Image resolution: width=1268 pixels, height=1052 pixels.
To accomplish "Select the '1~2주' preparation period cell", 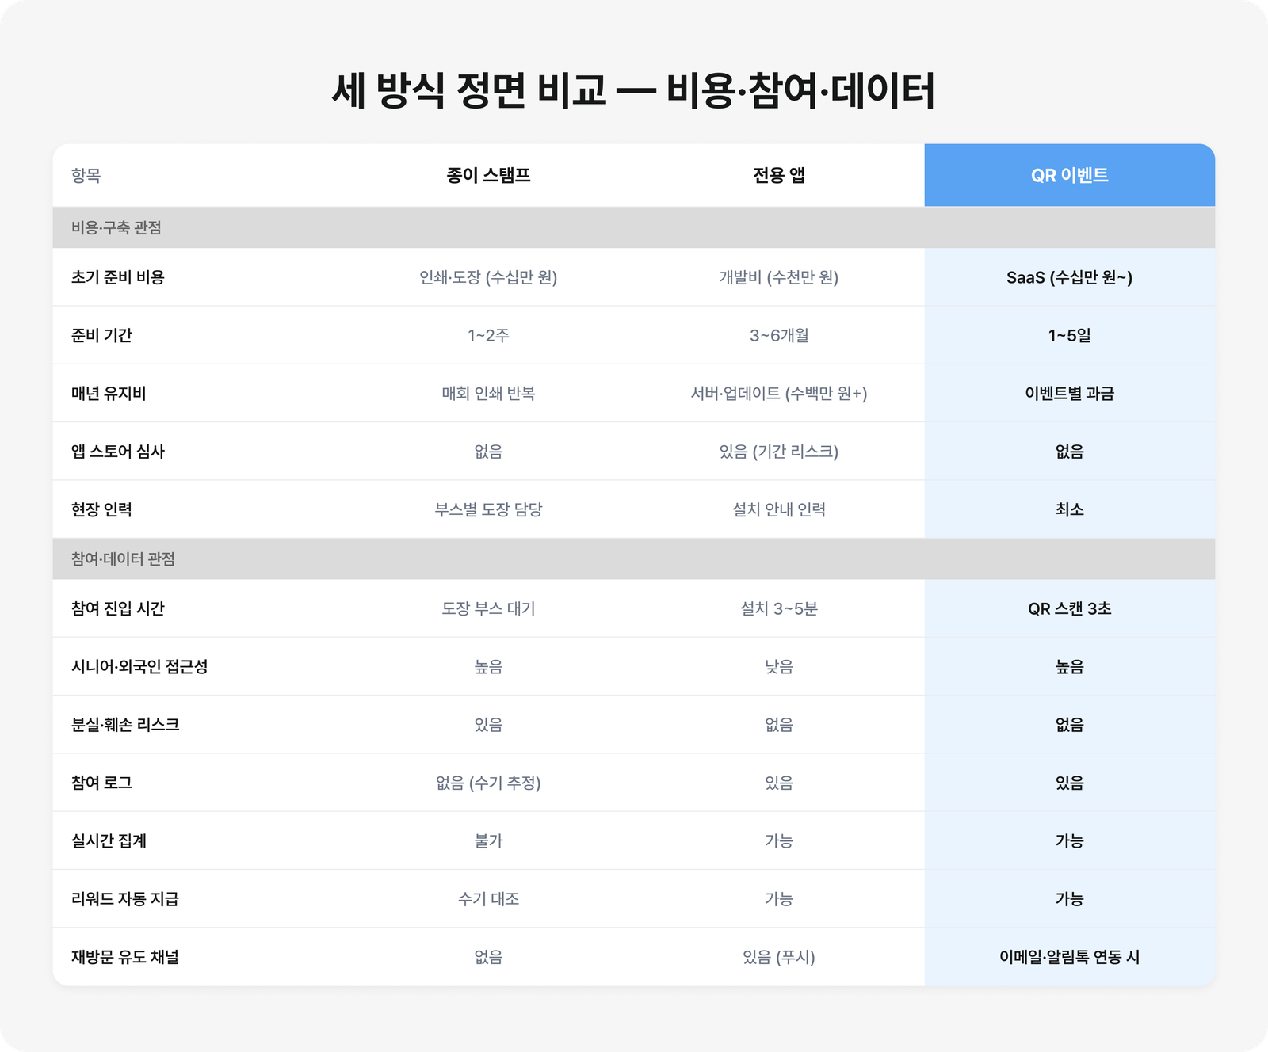I will pos(488,335).
